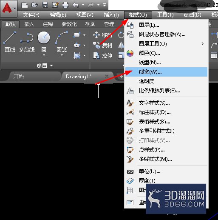Open the Insert (插入(I)) menu
Image resolution: width=218 pixels, height=220 pixels.
111,15
